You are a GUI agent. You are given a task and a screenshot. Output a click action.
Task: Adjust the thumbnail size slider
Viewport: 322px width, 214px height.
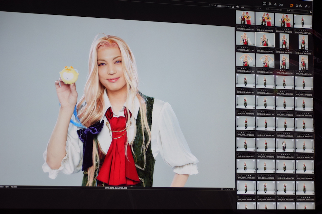coord(224,6)
